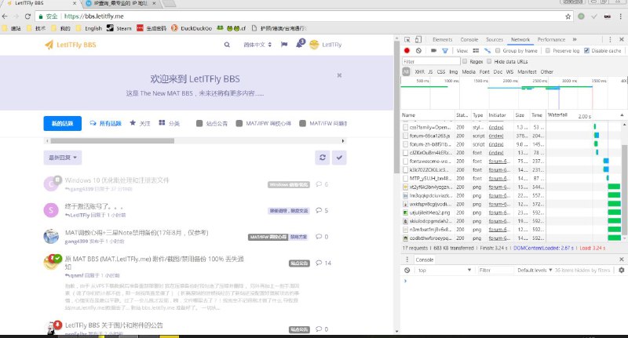628x338 pixels.
Task: Toggle the device toolbar icon in DevTools
Action: pos(418,39)
